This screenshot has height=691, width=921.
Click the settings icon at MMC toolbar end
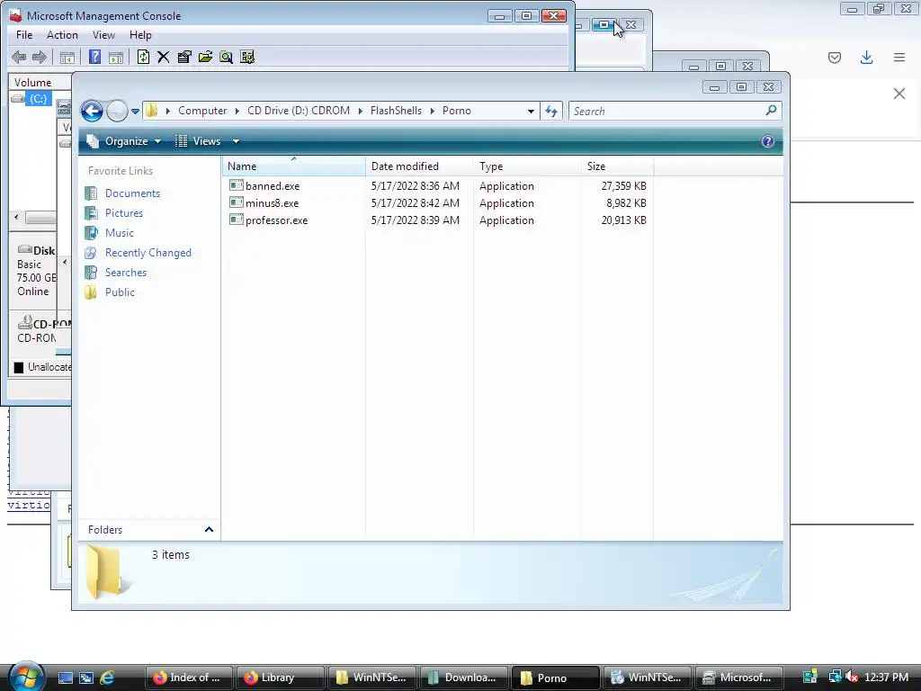247,57
